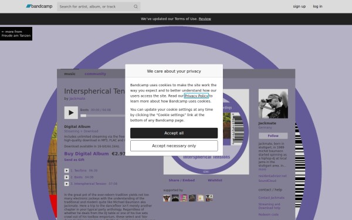Open the Privacy Policy link
Image resolution: width=352 pixels, height=220 pixels.
(196, 96)
